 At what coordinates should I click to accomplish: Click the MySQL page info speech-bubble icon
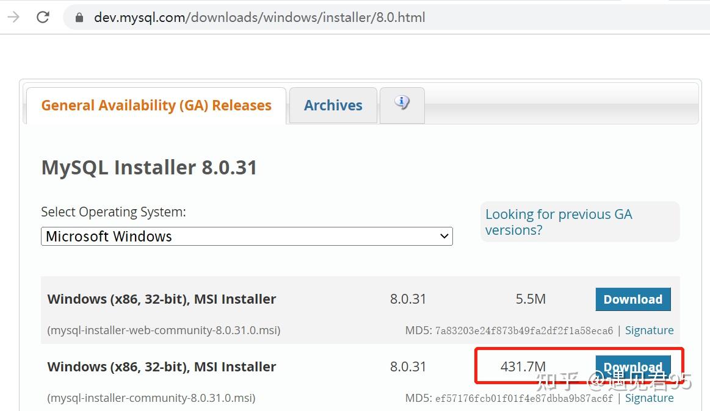click(402, 104)
